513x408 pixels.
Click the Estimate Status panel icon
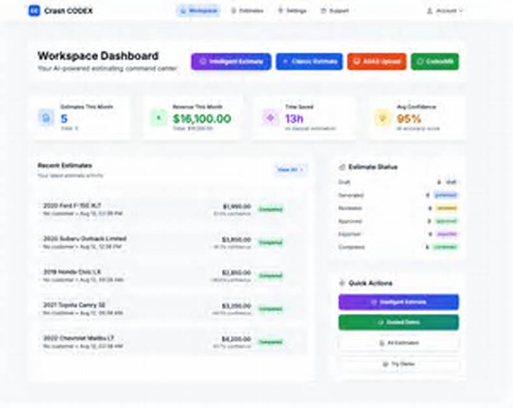pyautogui.click(x=342, y=167)
